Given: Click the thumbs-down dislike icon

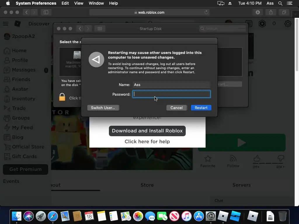Looking at the screenshot, I should pyautogui.click(x=281, y=158).
